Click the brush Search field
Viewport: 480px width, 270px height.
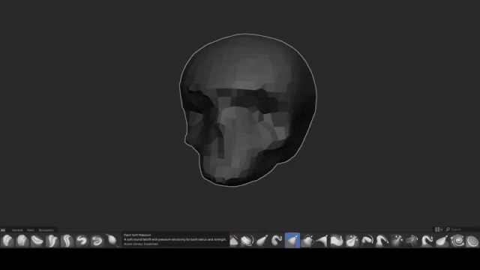(462, 229)
